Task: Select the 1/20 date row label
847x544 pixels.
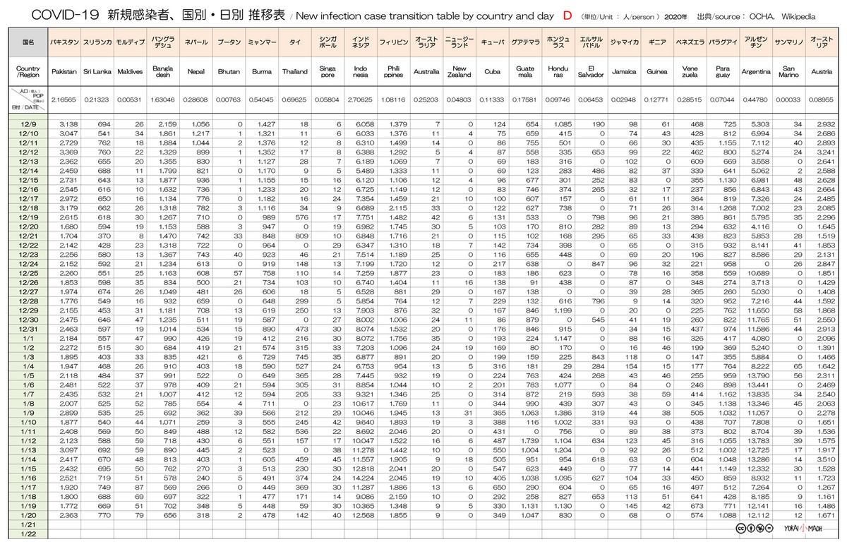Action: pyautogui.click(x=28, y=516)
